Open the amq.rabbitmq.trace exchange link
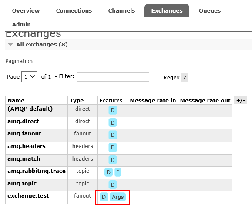The height and width of the screenshot is (208, 252). [37, 171]
